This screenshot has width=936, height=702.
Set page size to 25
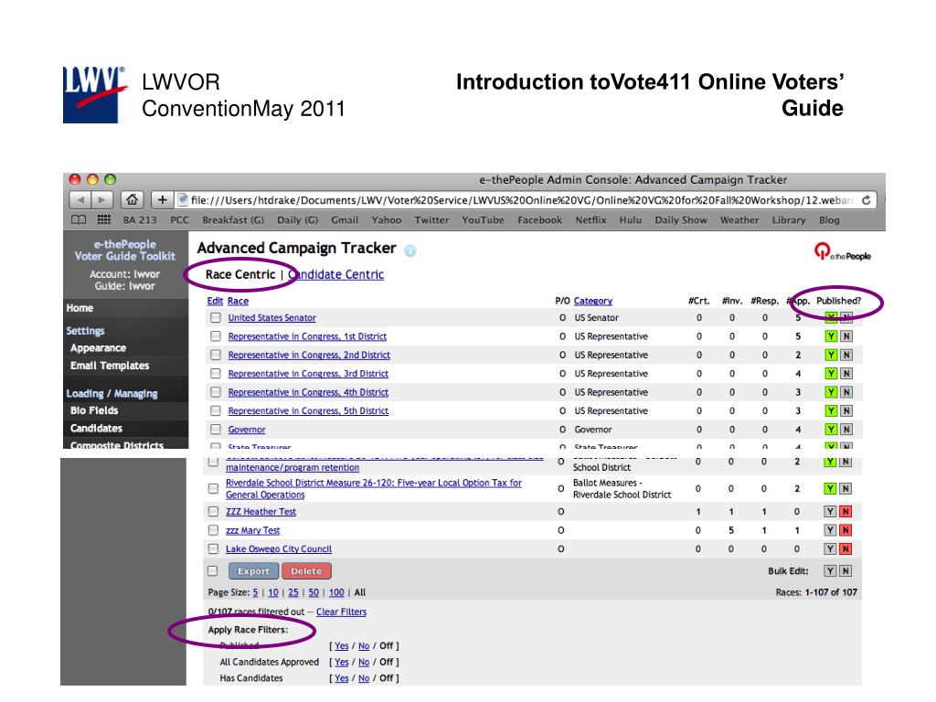[293, 592]
